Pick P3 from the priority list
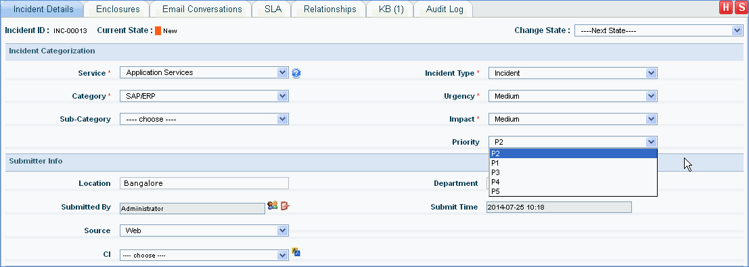The height and width of the screenshot is (267, 749). (x=572, y=172)
